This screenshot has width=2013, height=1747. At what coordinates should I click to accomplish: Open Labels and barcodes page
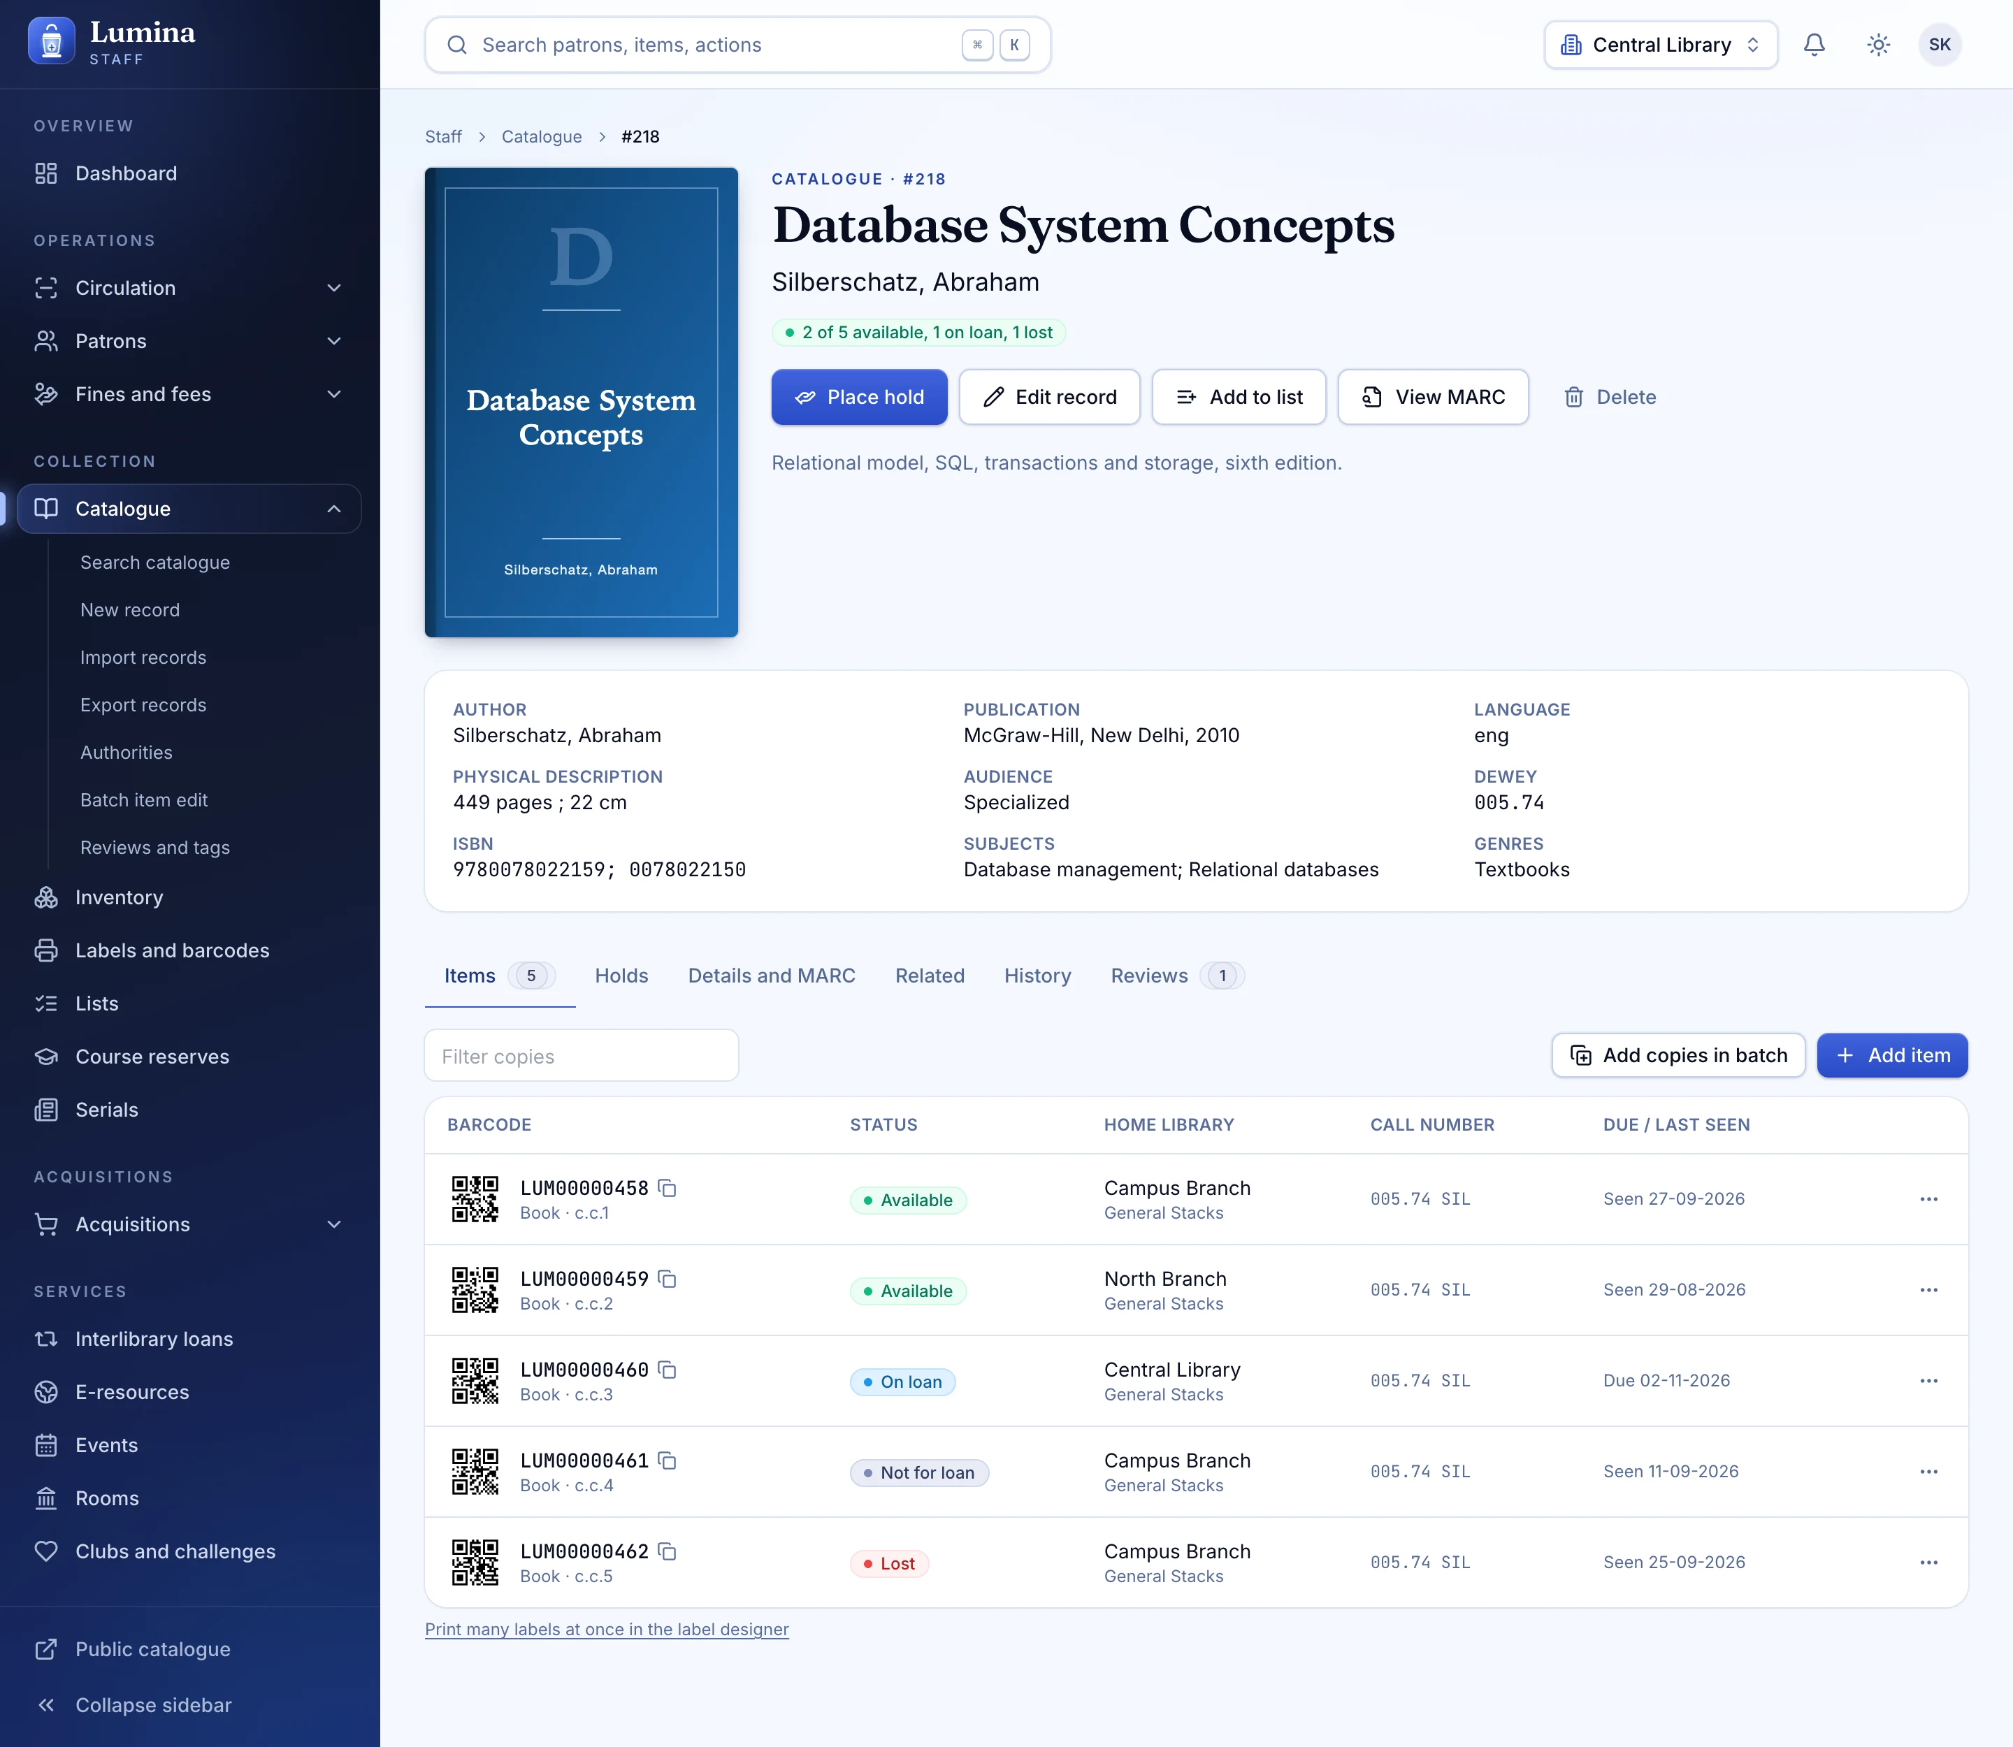point(189,950)
